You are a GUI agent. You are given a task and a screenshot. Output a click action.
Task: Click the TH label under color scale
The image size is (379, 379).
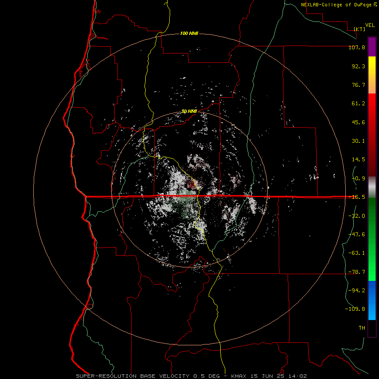pos(362,328)
